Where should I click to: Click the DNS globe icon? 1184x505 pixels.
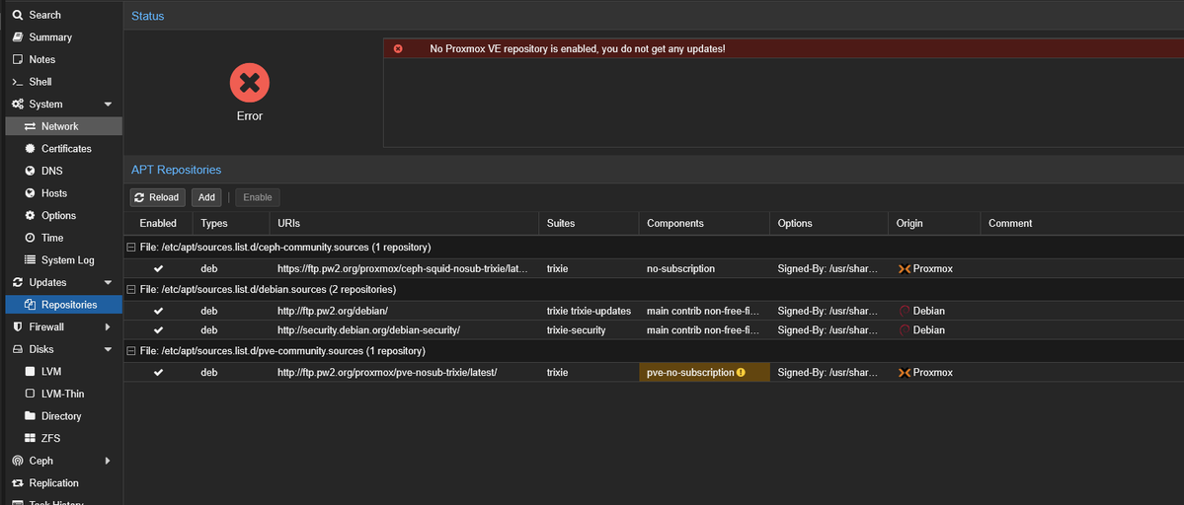point(31,171)
